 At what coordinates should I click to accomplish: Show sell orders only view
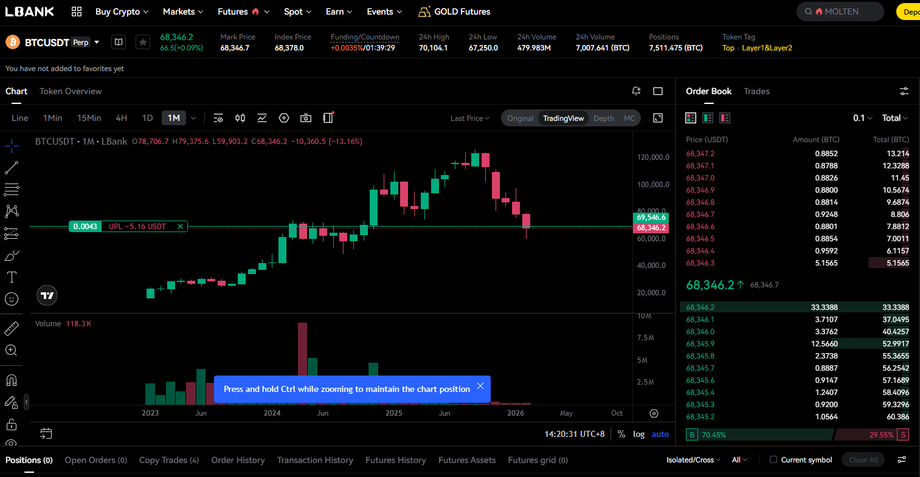(725, 118)
